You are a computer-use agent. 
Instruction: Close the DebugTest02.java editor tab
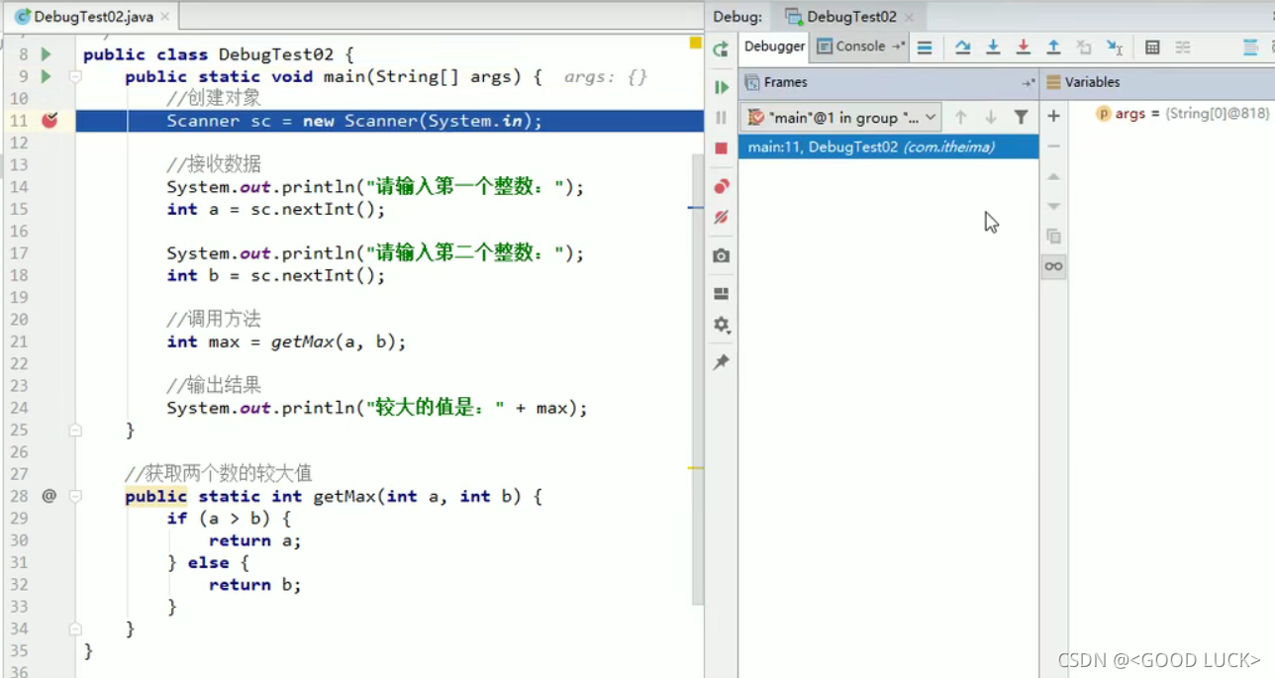(x=164, y=17)
